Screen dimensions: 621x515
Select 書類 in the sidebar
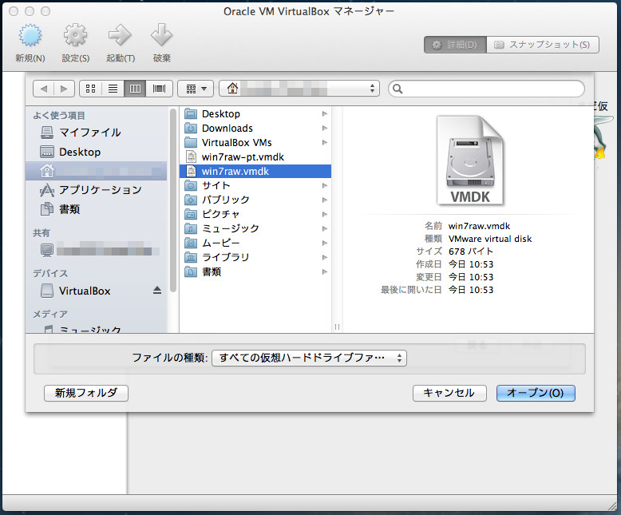pos(96,209)
